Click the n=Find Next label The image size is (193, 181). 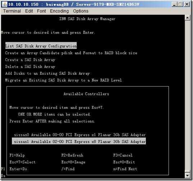pyautogui.click(x=125, y=169)
